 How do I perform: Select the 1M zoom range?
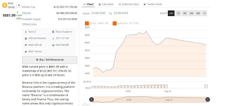[x=185, y=13]
